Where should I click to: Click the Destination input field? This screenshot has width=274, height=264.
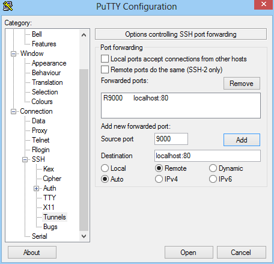pyautogui.click(x=207, y=156)
